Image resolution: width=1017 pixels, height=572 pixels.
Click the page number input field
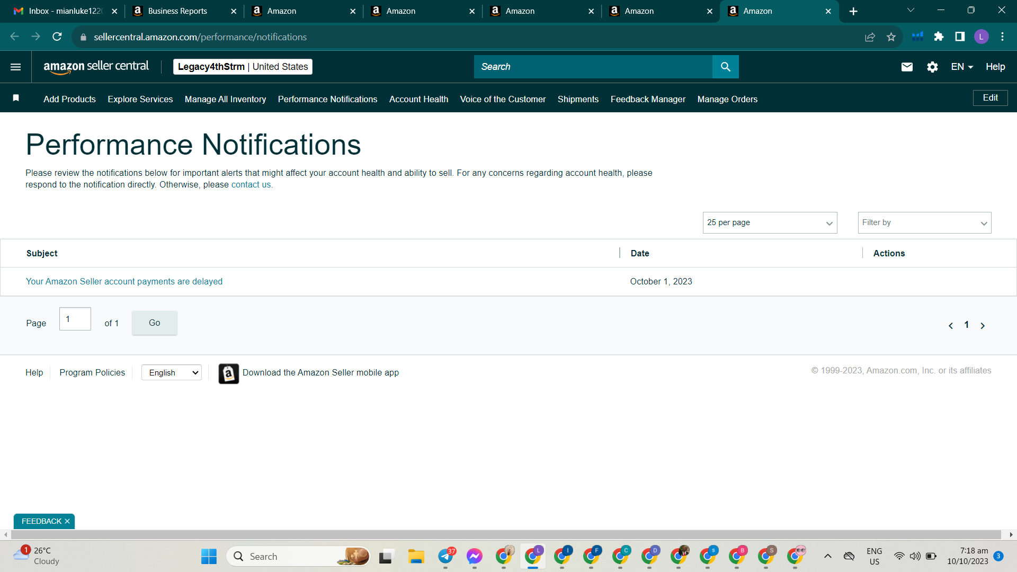click(75, 319)
